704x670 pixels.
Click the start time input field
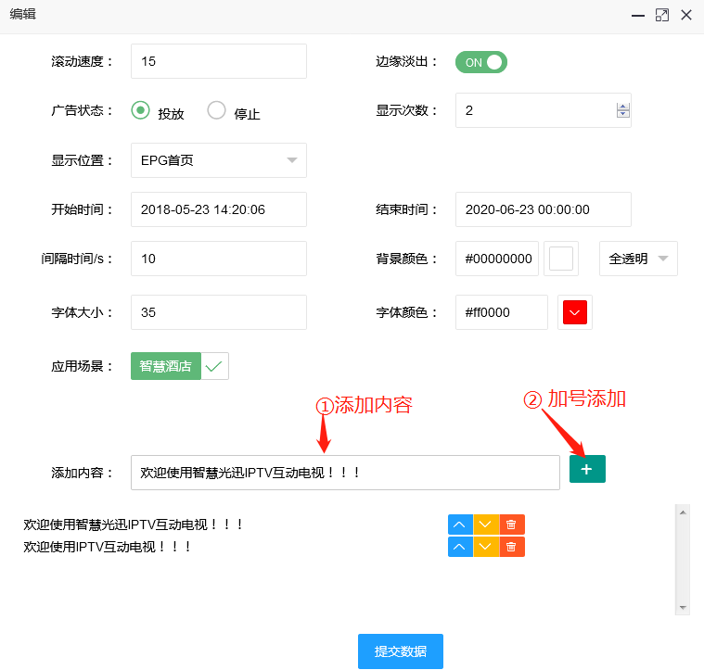(x=218, y=209)
